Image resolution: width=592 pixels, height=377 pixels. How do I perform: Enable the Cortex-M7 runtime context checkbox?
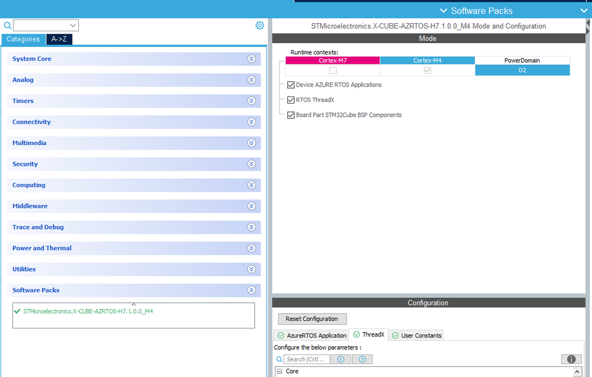pyautogui.click(x=332, y=70)
